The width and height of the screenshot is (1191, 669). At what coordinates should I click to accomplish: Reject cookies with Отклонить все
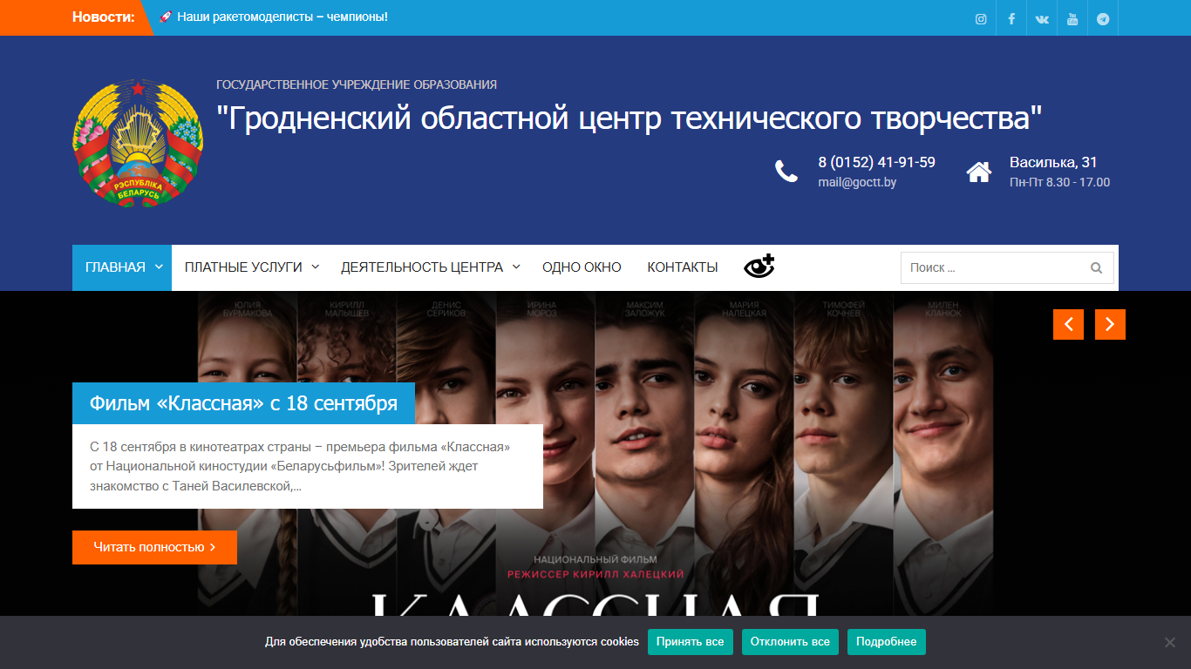click(x=790, y=642)
